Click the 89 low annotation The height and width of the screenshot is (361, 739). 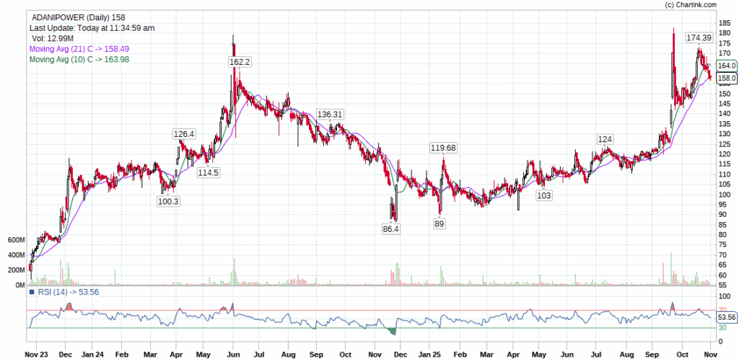click(x=440, y=223)
